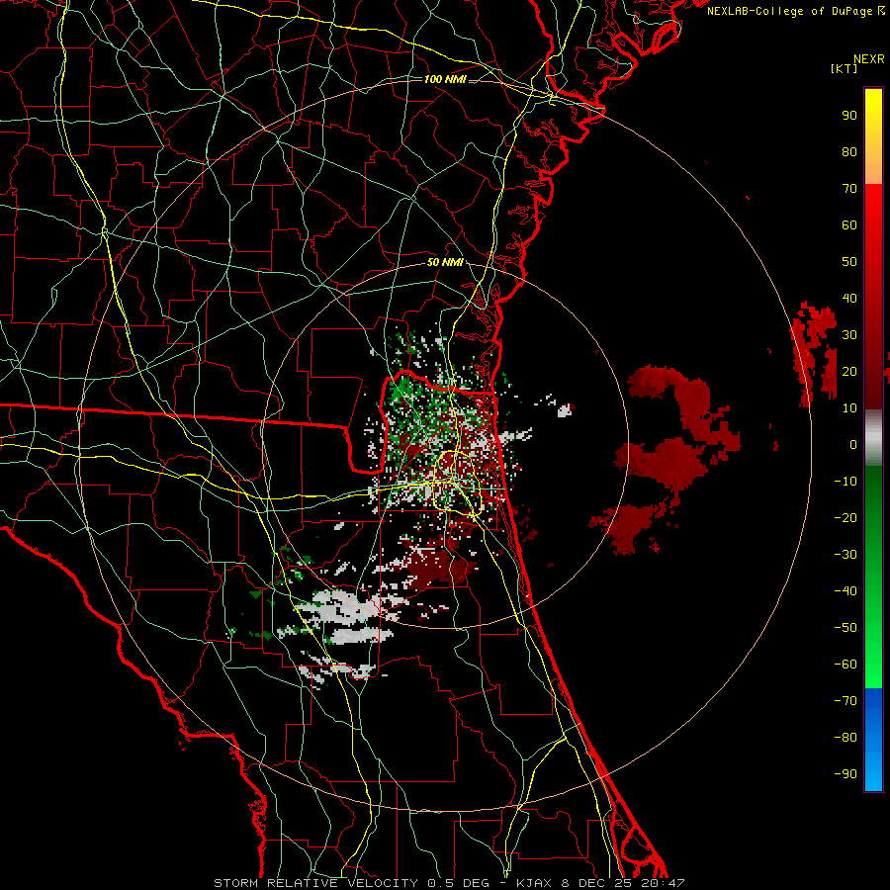The height and width of the screenshot is (890, 890).
Task: Click the -50 value on the velocity scale
Action: pyautogui.click(x=845, y=628)
